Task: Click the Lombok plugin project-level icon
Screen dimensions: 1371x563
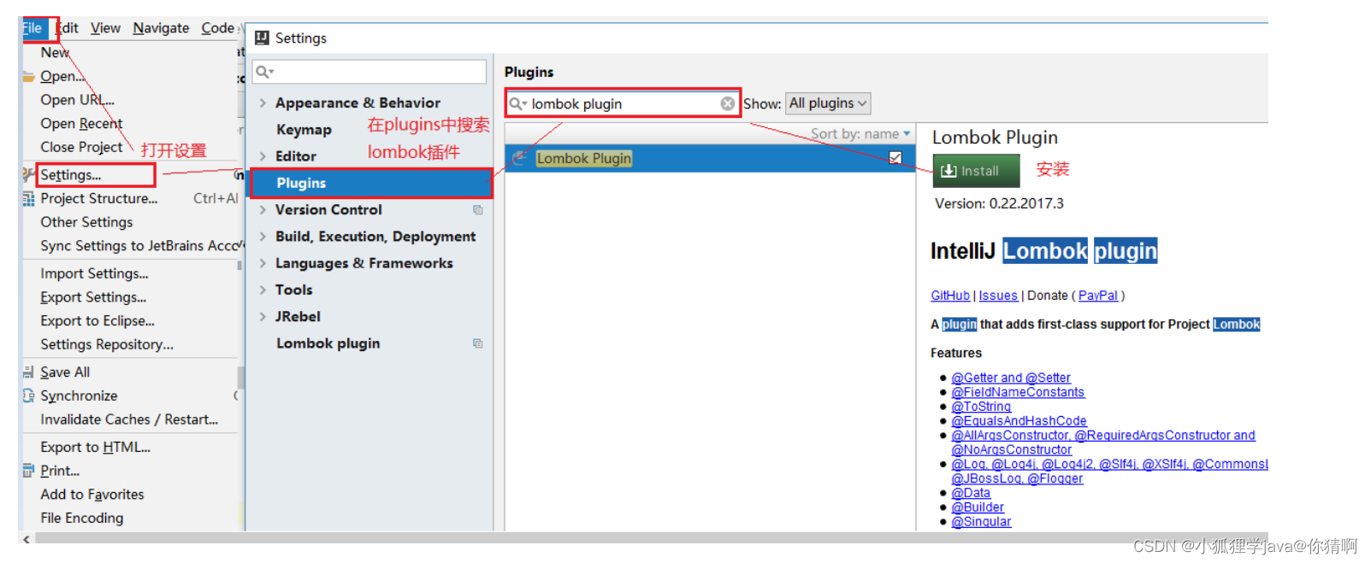Action: click(478, 343)
